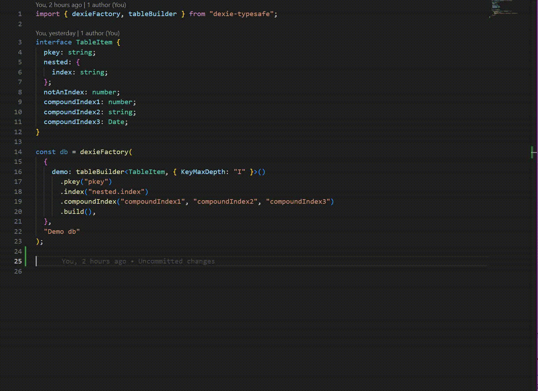This screenshot has height=391, width=538.
Task: Click the "KeyMaxDepth" option
Action: pos(203,172)
